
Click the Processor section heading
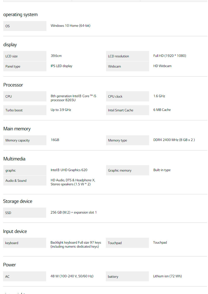tap(13, 85)
